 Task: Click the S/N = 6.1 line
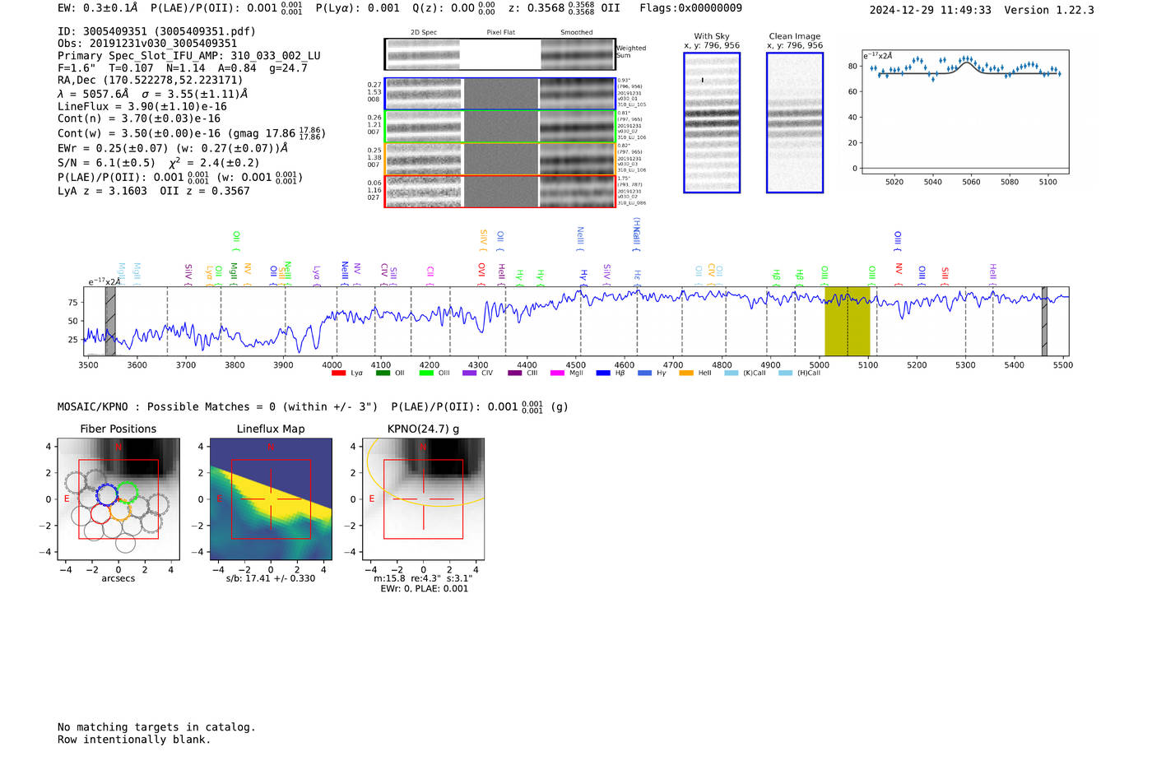coord(159,163)
